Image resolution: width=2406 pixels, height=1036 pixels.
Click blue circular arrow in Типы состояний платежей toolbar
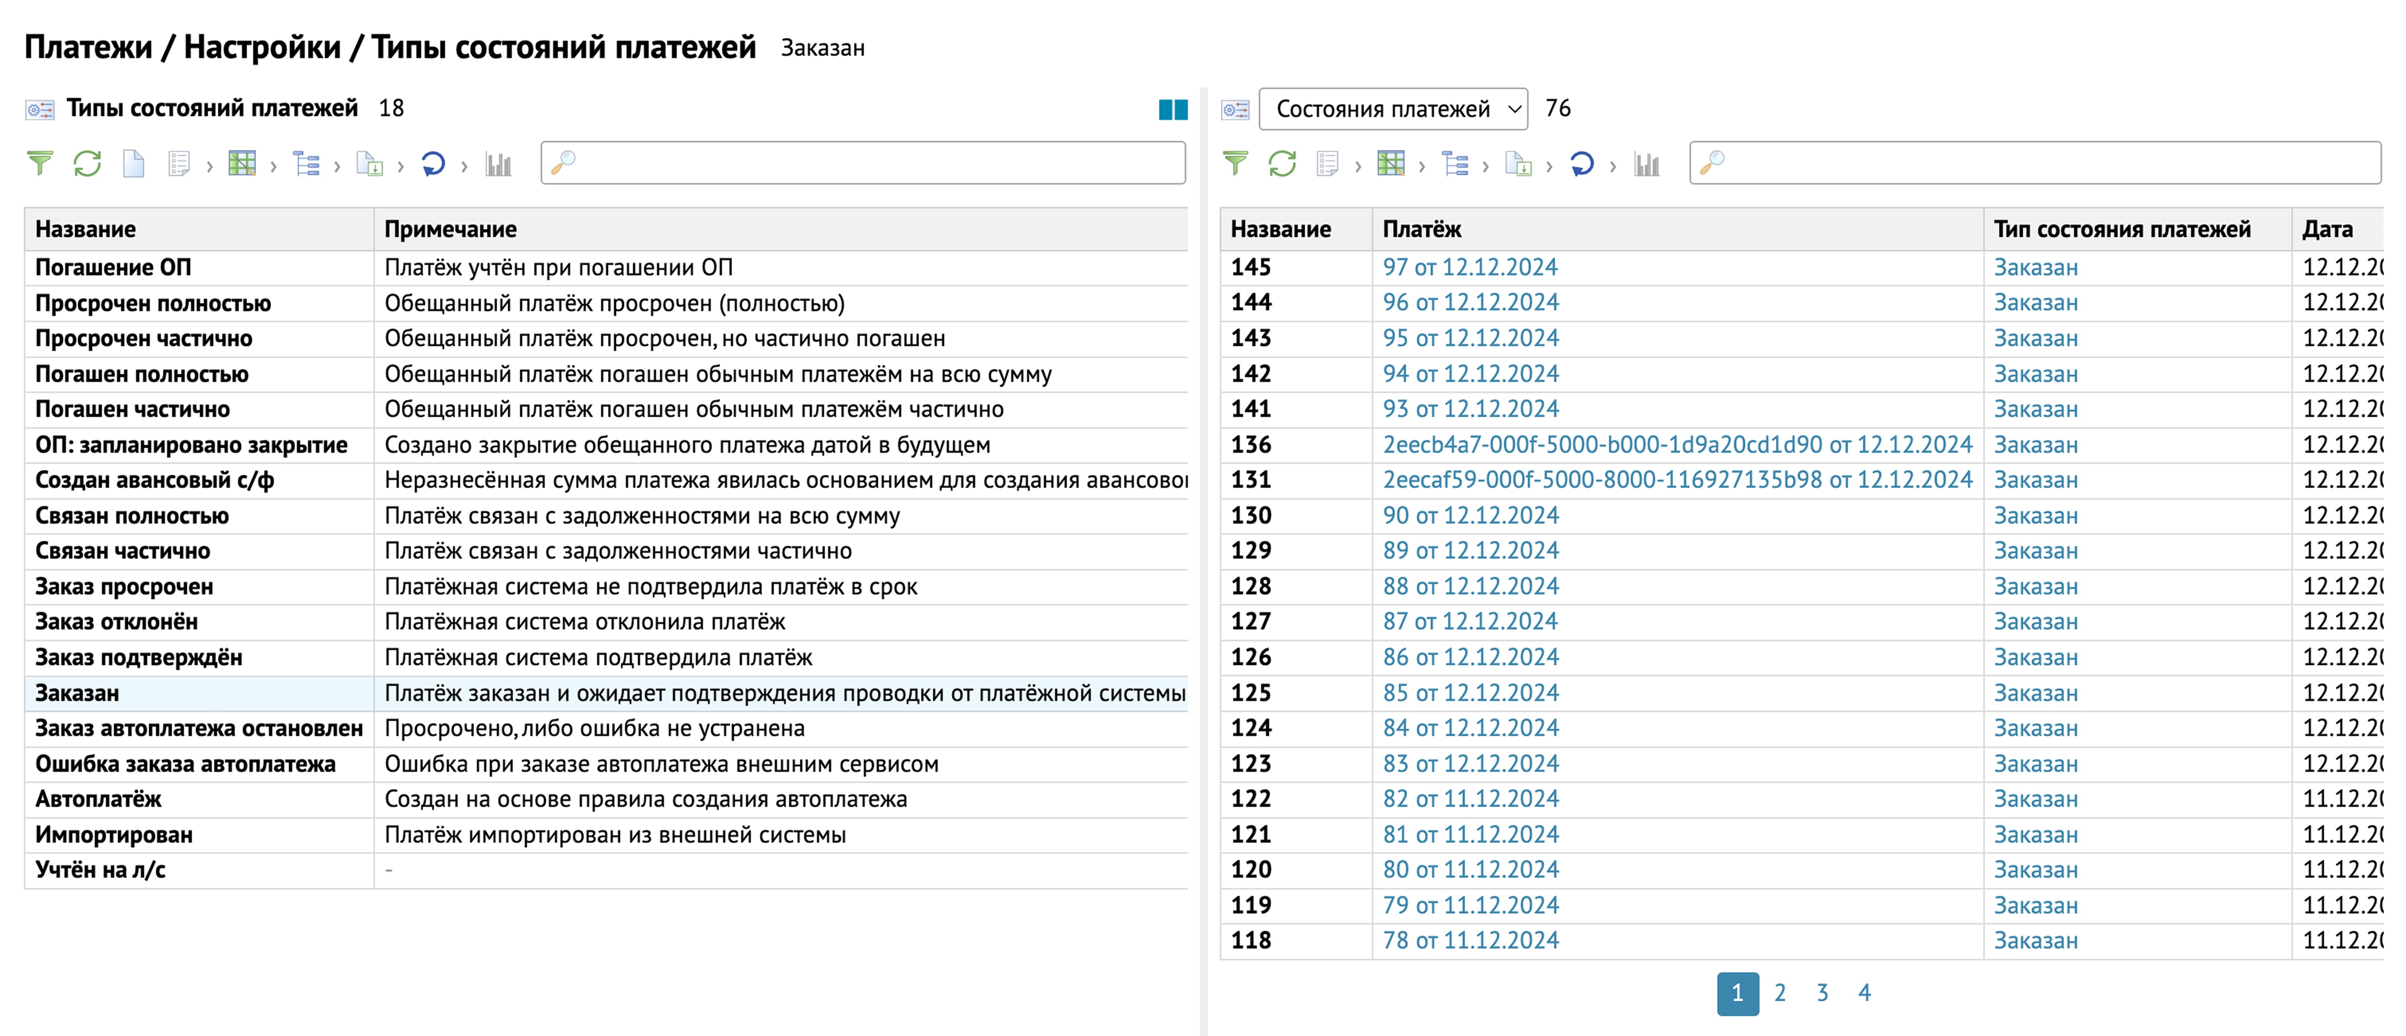click(434, 164)
